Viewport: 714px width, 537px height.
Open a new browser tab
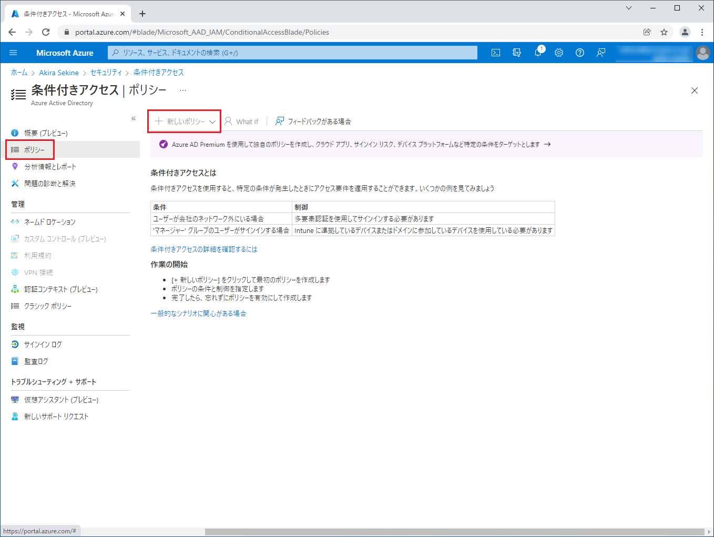(x=142, y=14)
